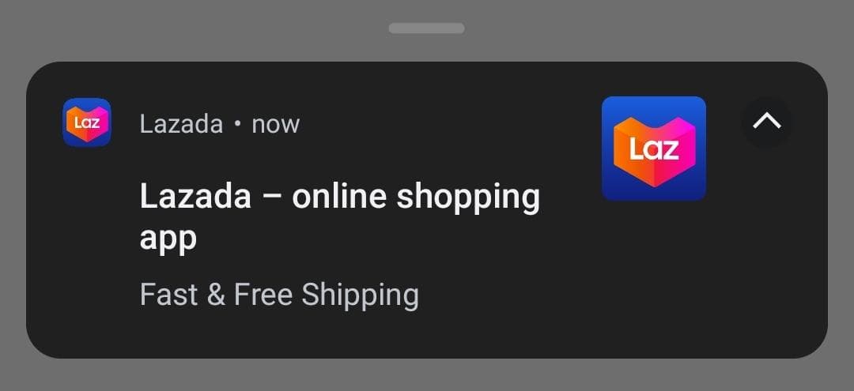This screenshot has height=391, width=854.
Task: Click the circular button around the chevron
Action: [x=766, y=122]
